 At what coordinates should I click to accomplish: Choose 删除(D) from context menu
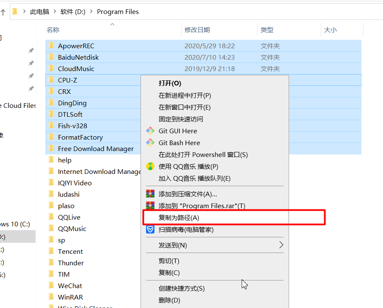169,300
